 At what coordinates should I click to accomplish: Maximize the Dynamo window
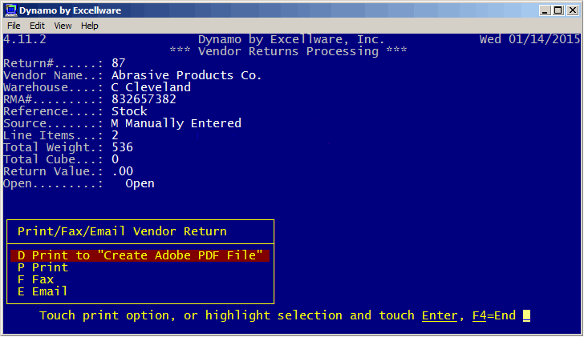[558, 10]
